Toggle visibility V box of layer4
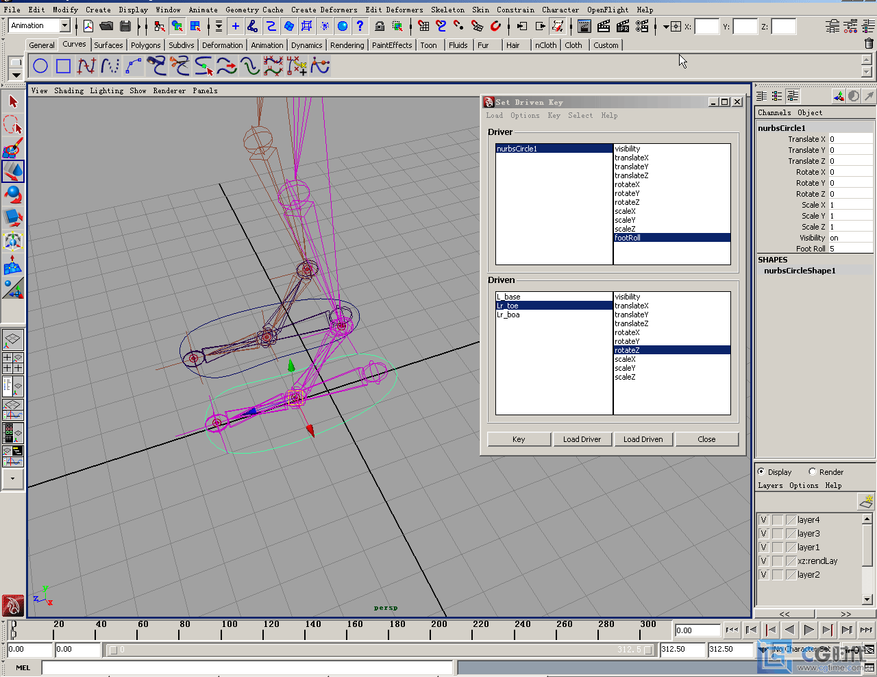 pyautogui.click(x=764, y=520)
